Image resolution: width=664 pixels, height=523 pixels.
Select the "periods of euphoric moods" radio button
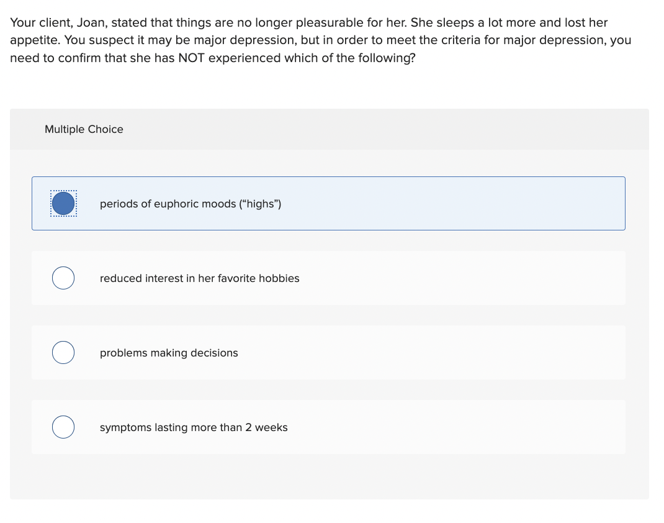[63, 204]
